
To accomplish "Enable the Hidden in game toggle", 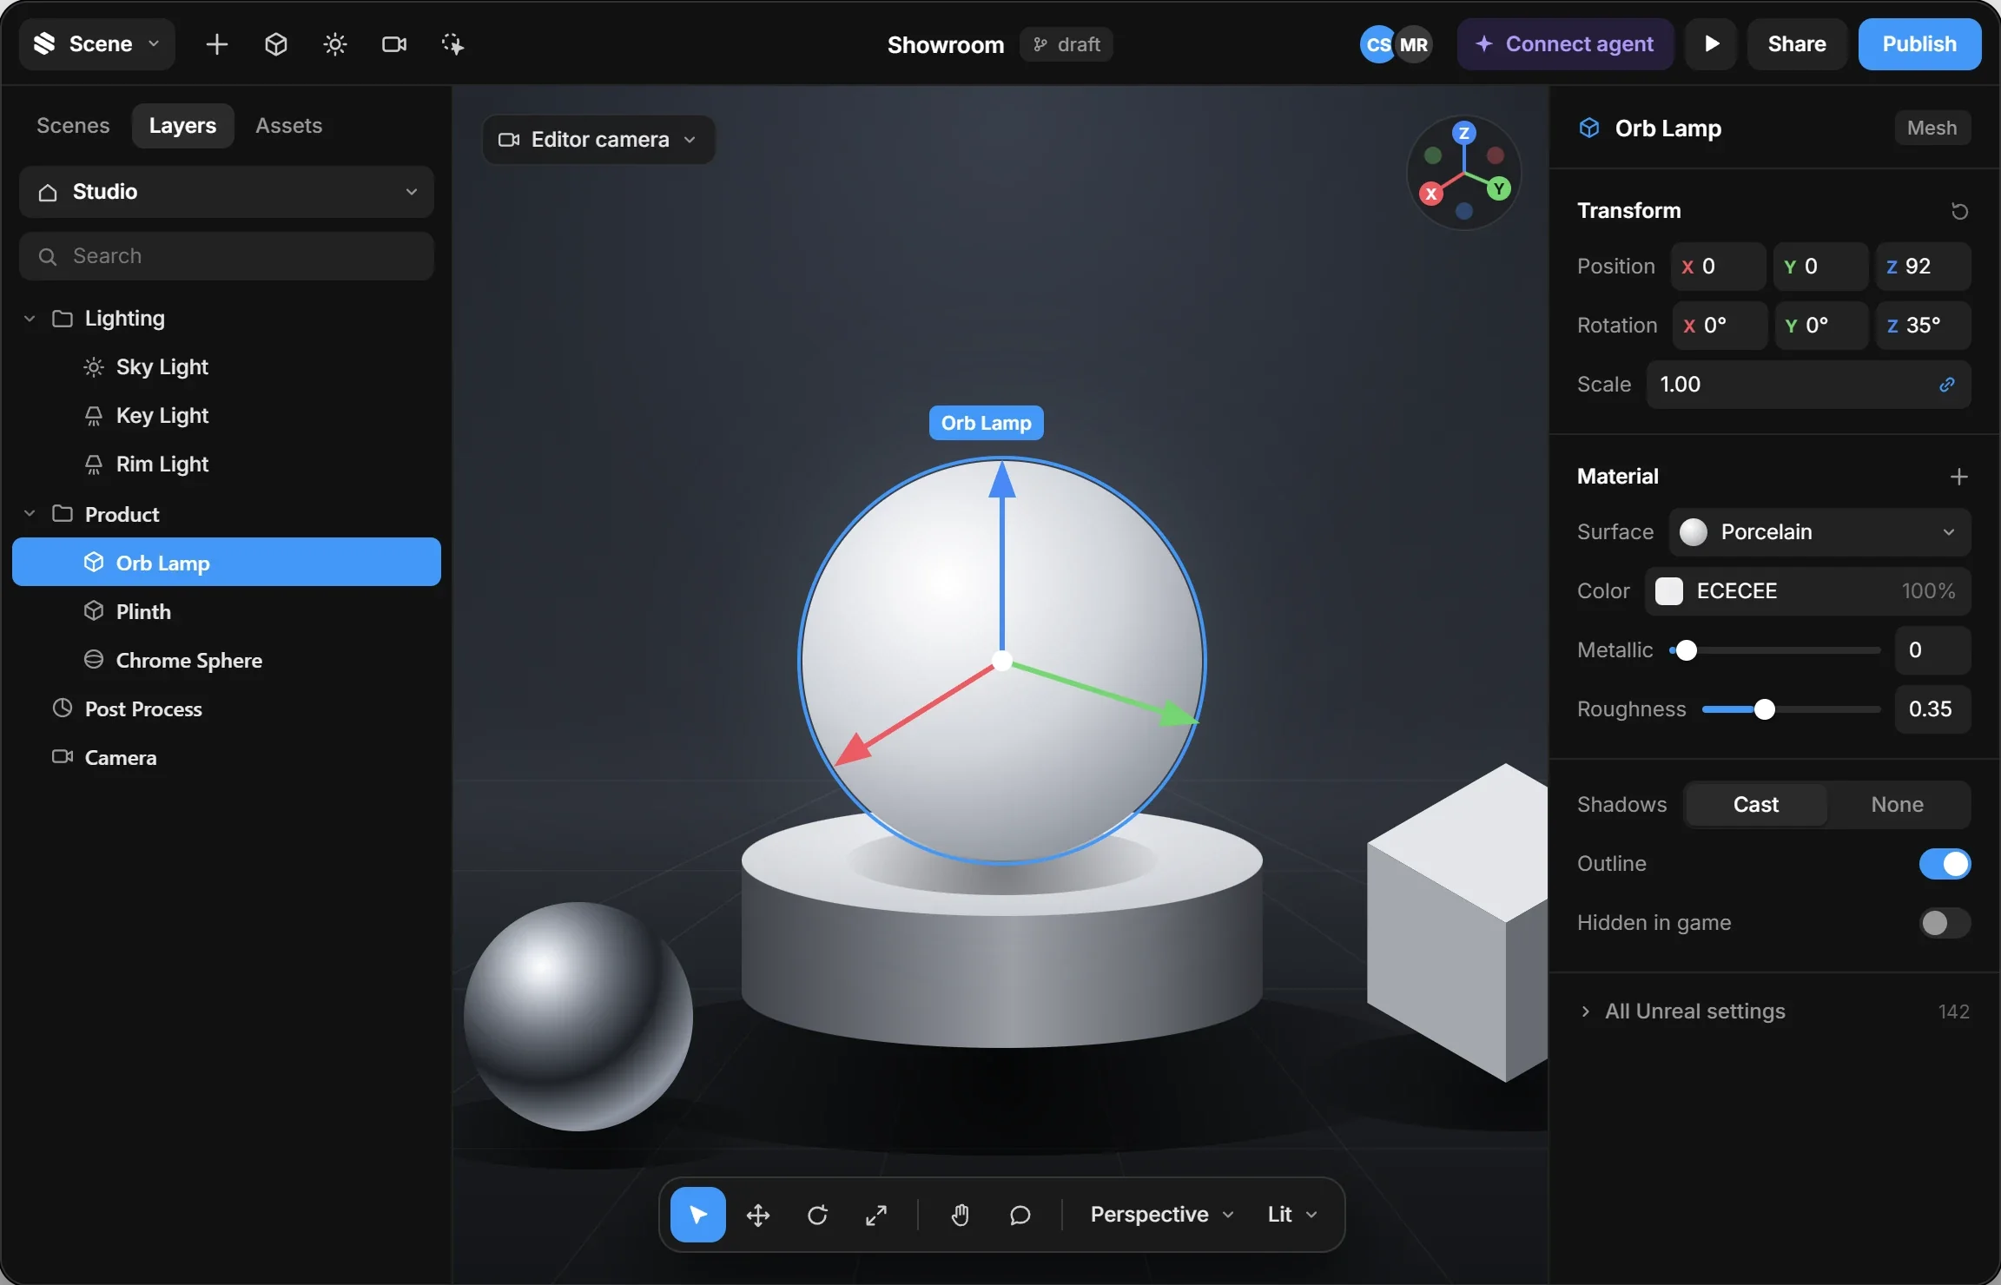I will coord(1945,923).
